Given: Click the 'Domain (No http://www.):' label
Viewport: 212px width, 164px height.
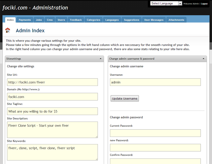Looking at the screenshot, I should 23,90.
